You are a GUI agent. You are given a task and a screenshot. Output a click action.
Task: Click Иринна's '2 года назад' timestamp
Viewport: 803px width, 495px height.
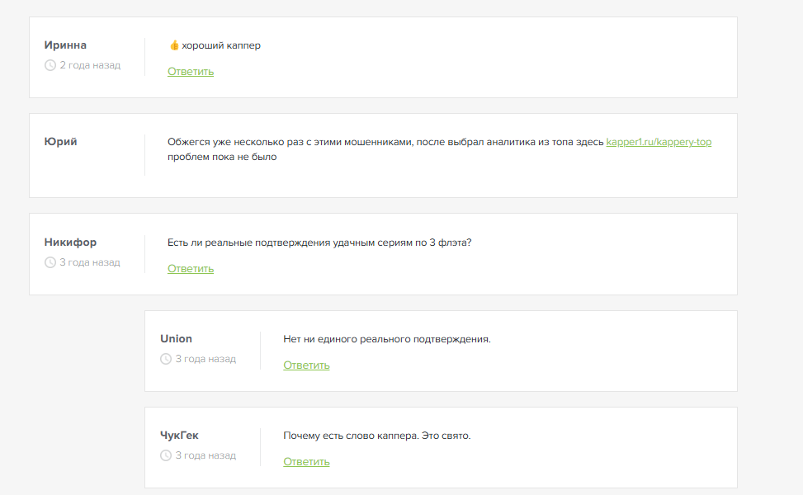pyautogui.click(x=90, y=65)
